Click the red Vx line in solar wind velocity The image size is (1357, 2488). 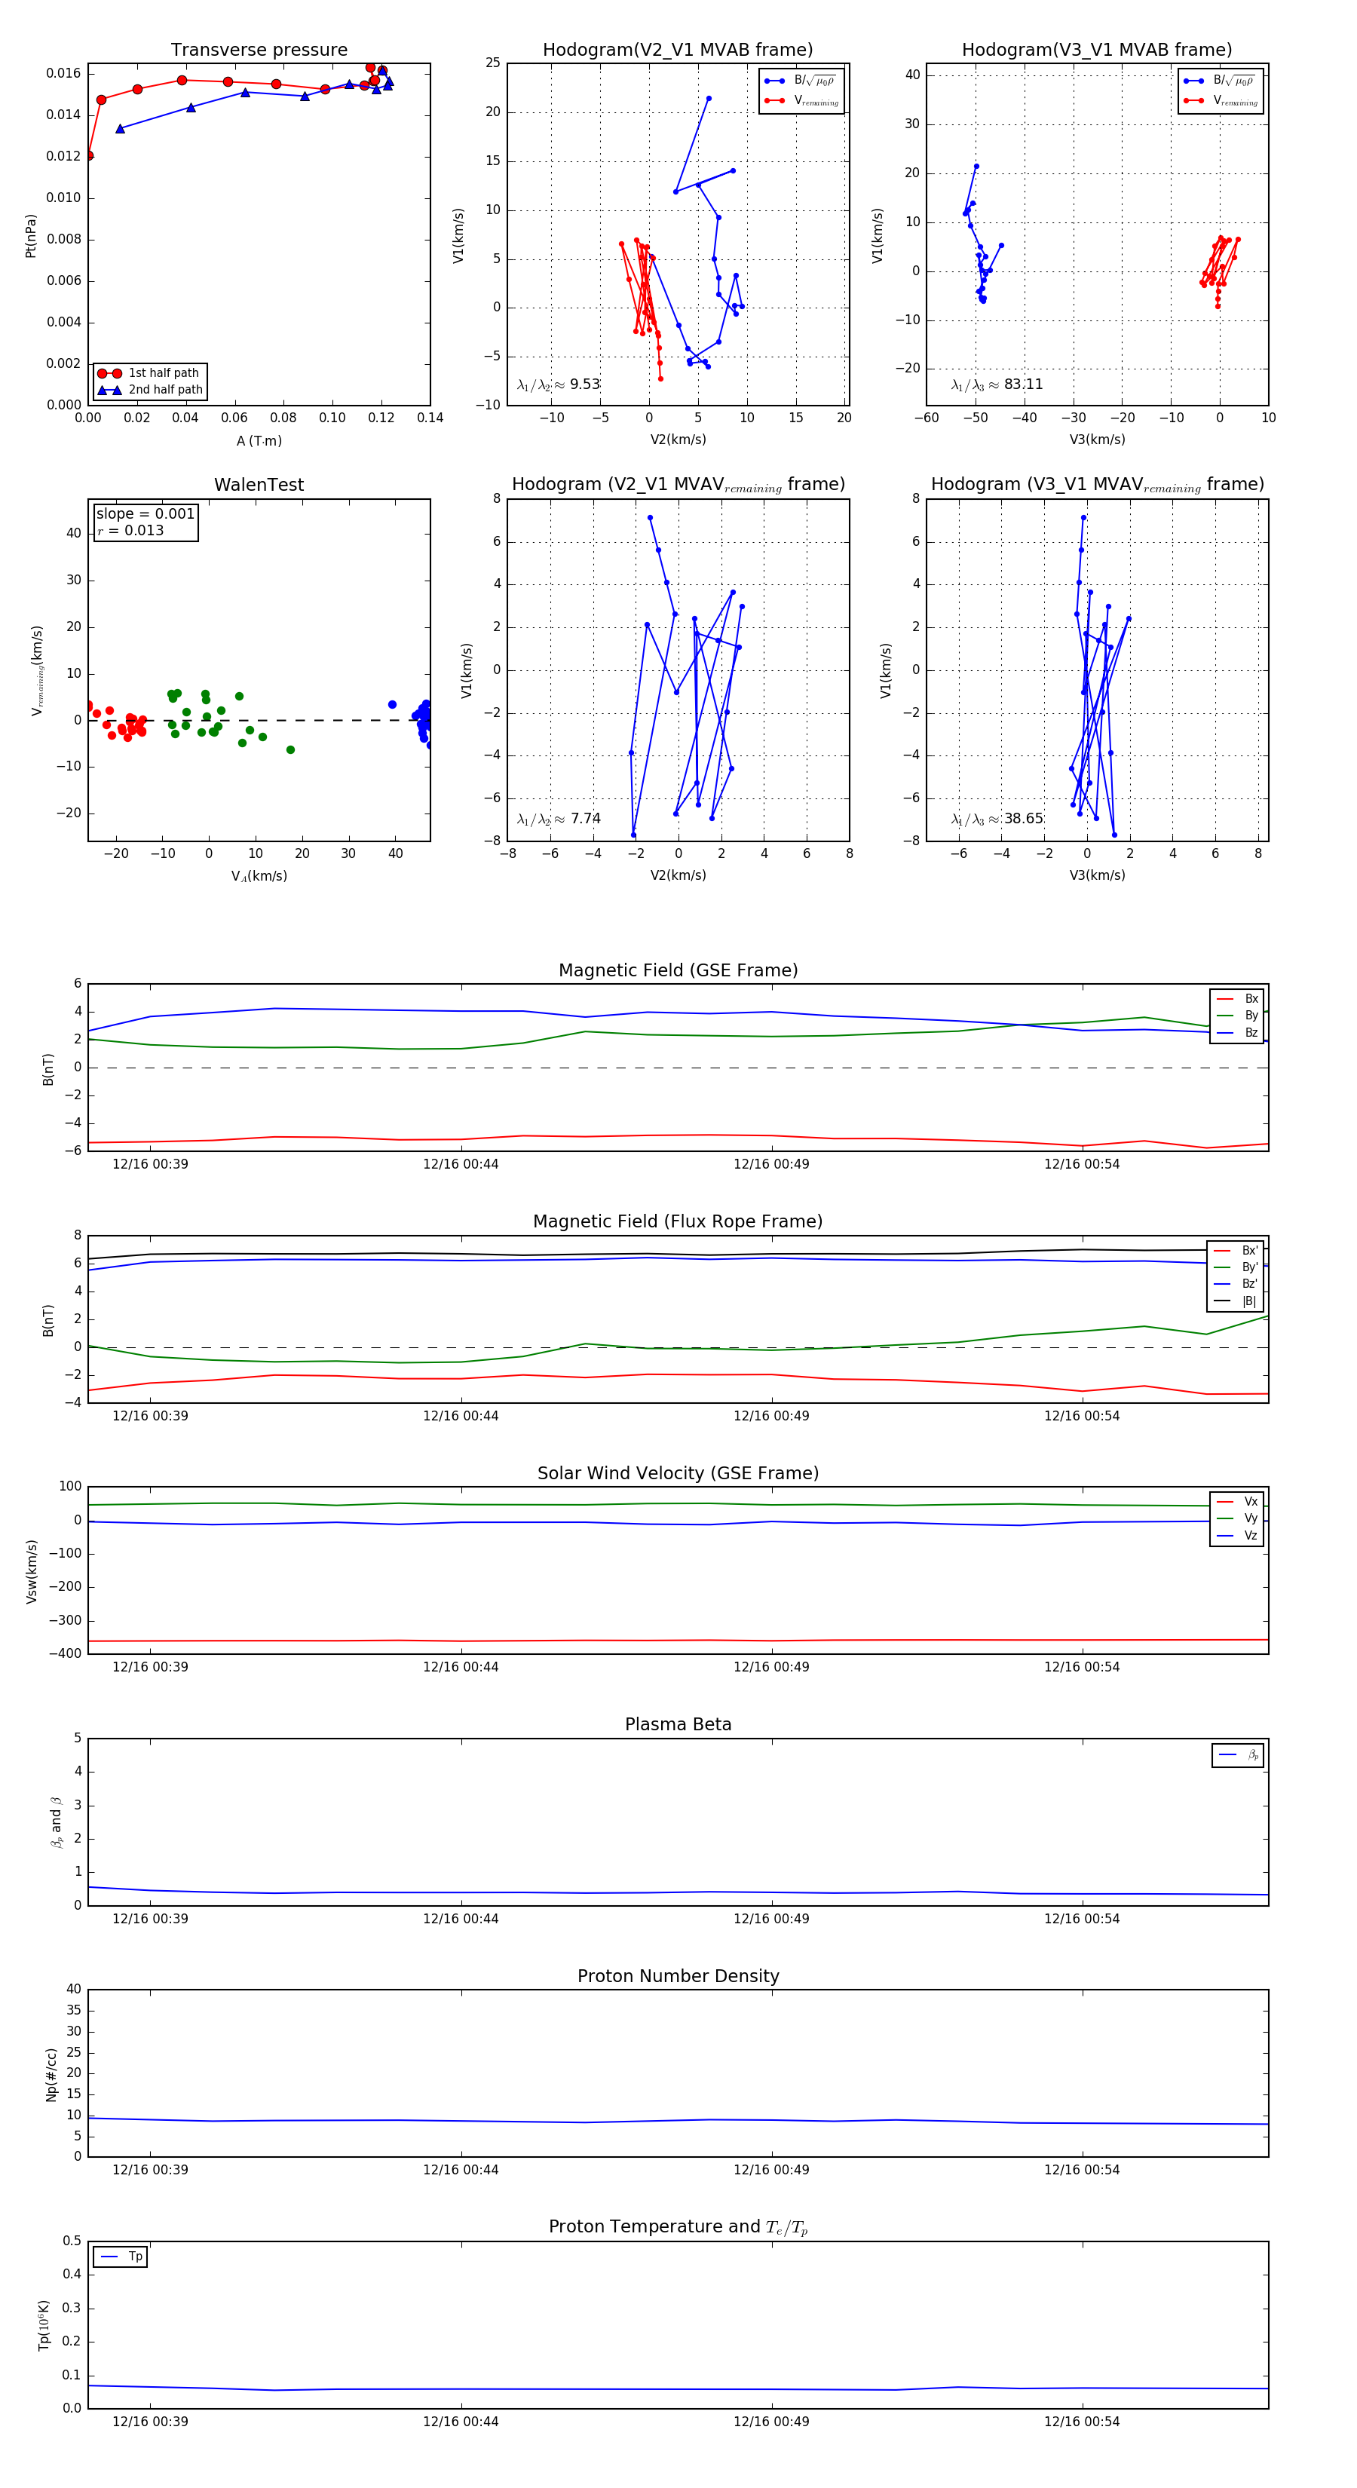point(678,1640)
